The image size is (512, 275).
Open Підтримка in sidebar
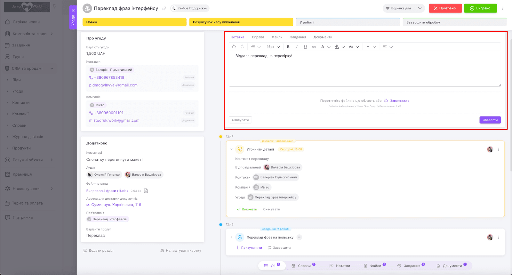(x=19, y=217)
